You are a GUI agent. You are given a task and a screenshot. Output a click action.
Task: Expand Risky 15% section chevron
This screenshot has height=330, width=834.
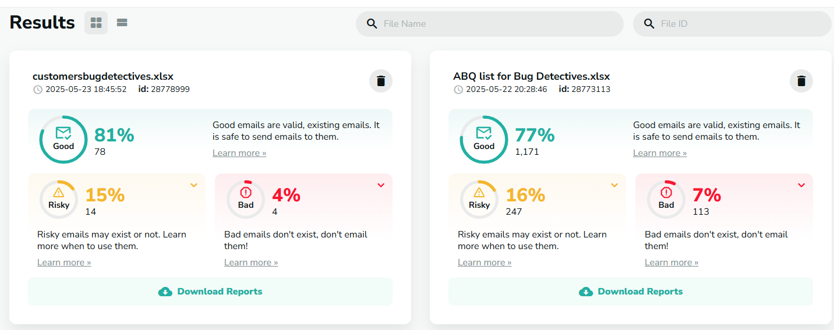coord(194,185)
